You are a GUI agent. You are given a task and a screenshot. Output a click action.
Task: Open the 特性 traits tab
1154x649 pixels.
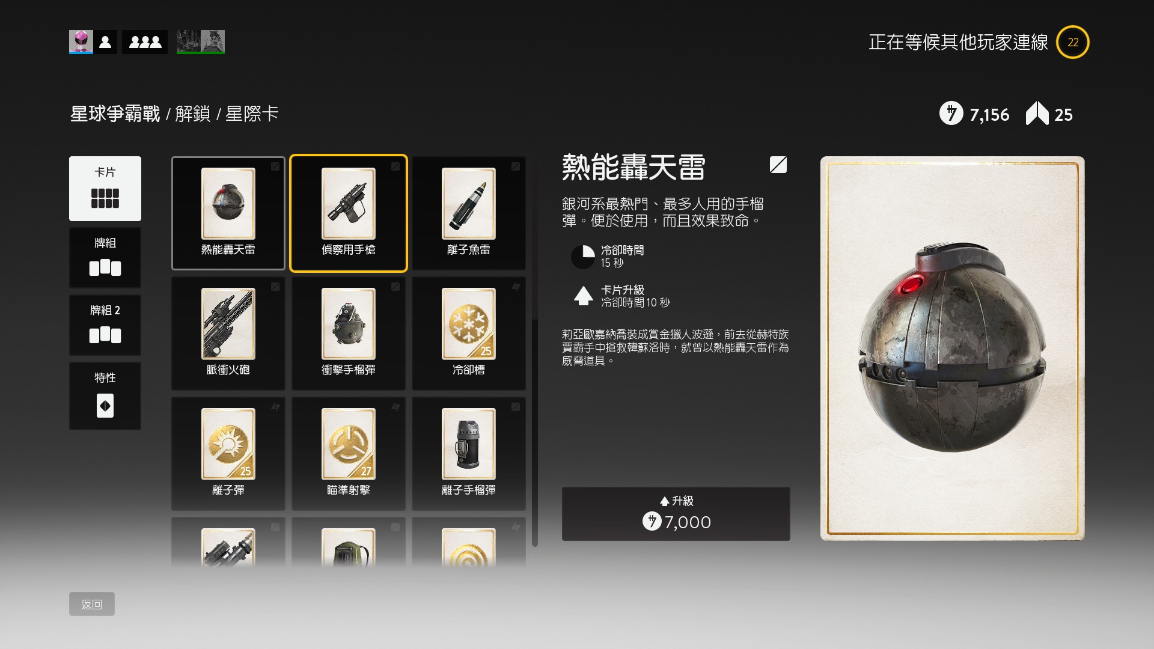(105, 396)
